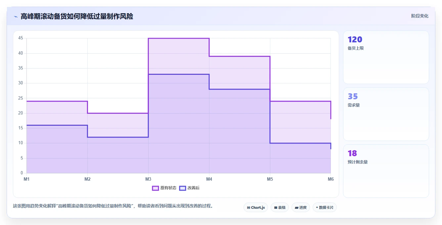Click the 阶段变化 label in header
442x225 pixels.
[x=420, y=16]
